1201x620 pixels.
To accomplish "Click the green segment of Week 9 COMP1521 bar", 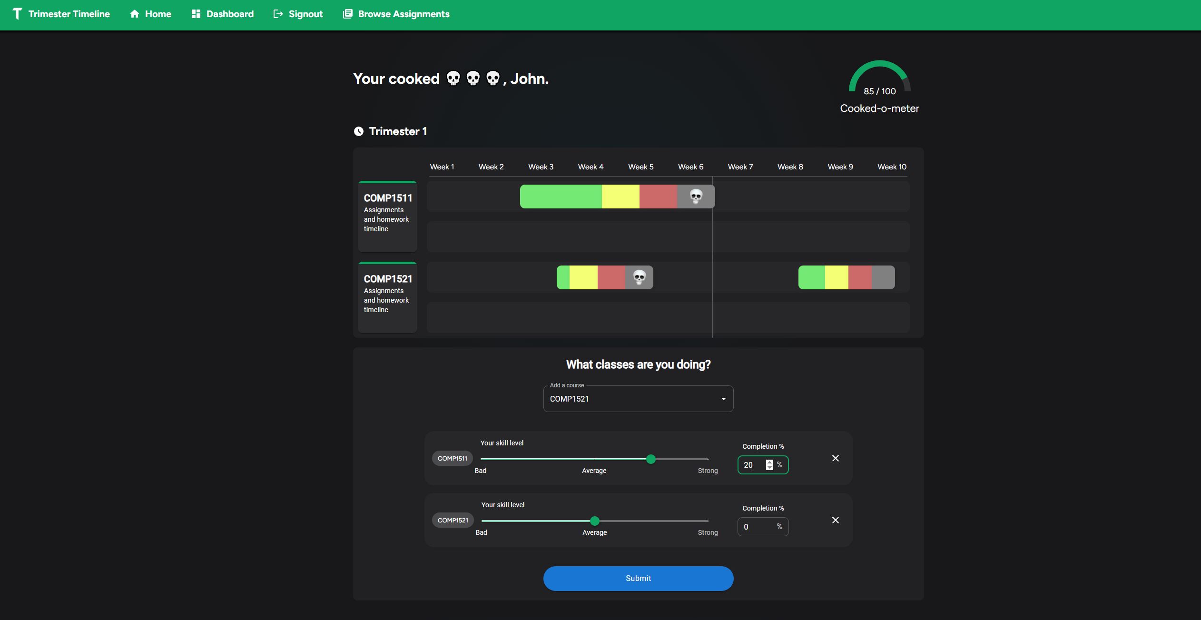I will 811,277.
